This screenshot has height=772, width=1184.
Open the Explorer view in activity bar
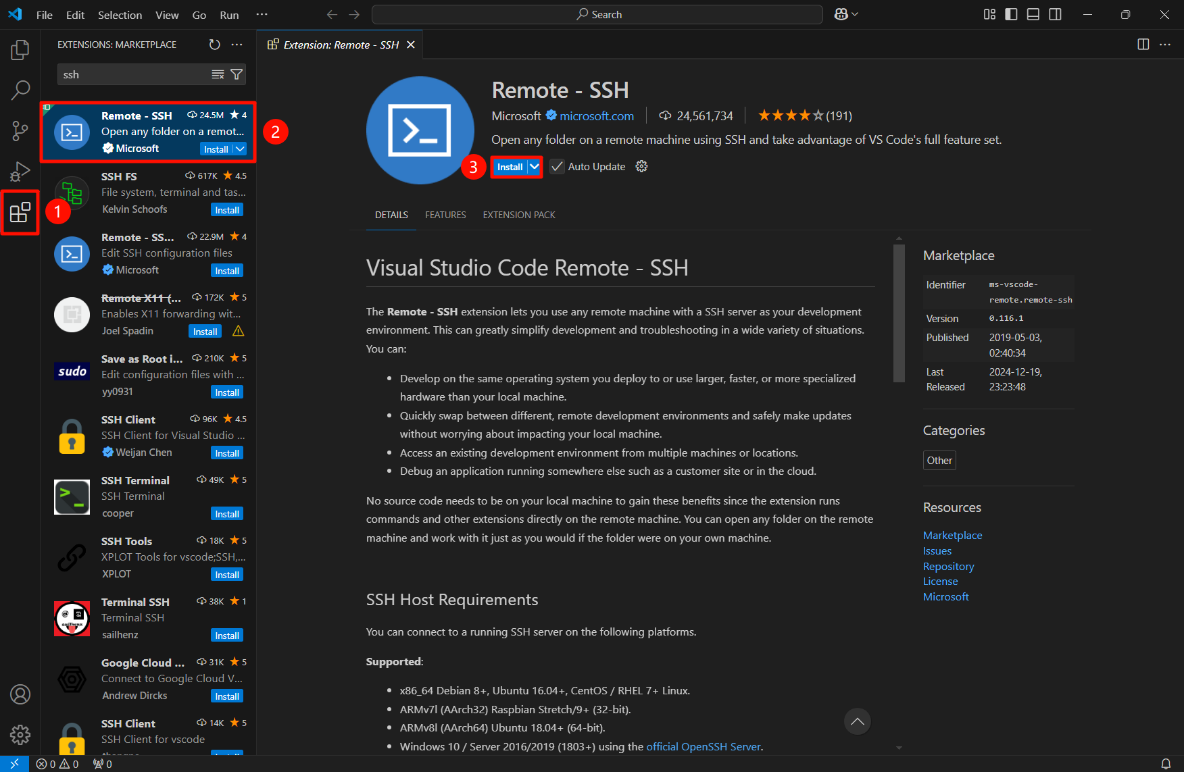point(20,50)
